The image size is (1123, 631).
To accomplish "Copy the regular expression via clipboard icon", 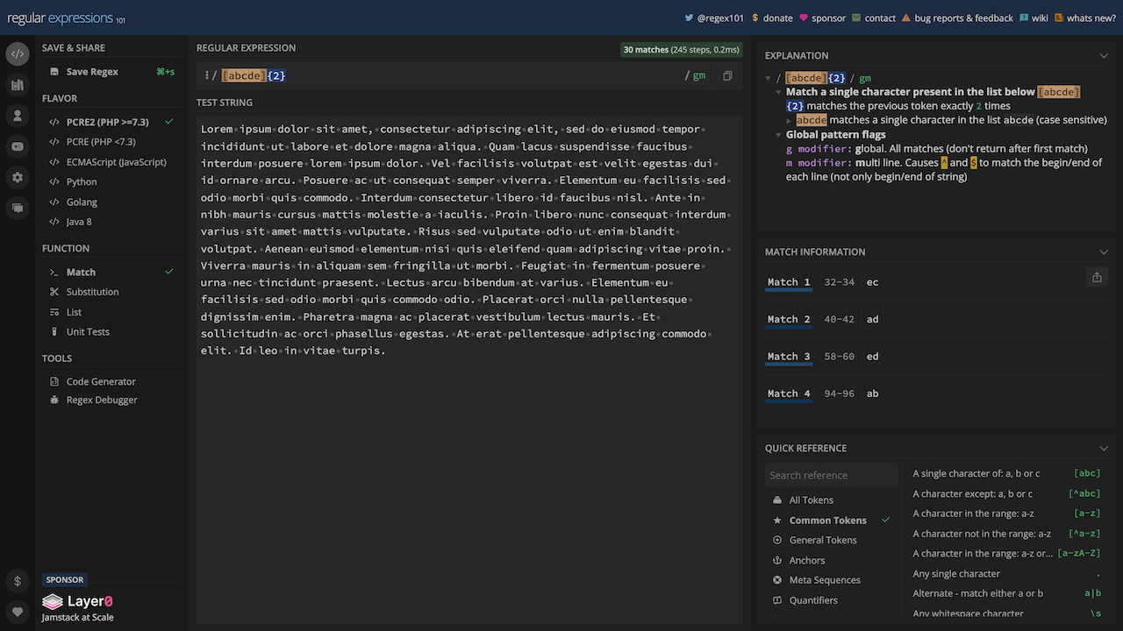I will tap(726, 75).
